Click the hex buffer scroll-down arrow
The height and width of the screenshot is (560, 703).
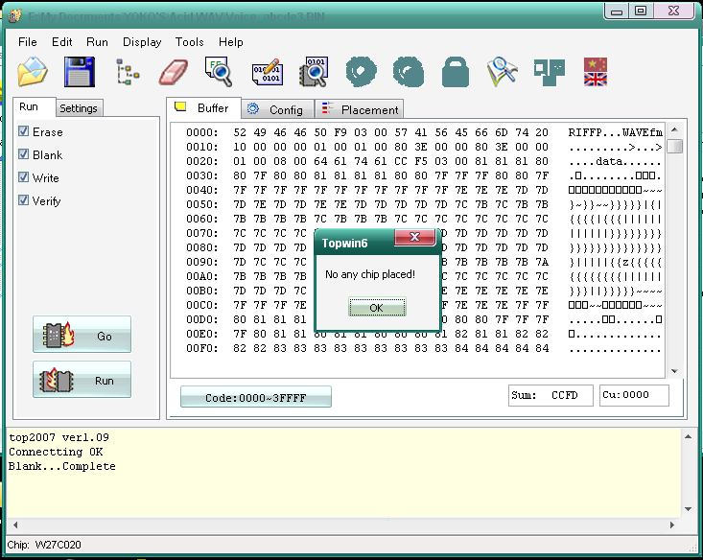674,371
